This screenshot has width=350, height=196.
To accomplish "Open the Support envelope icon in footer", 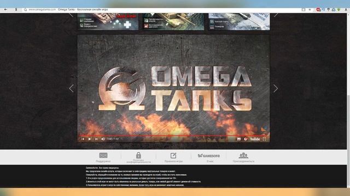I will tap(103, 155).
